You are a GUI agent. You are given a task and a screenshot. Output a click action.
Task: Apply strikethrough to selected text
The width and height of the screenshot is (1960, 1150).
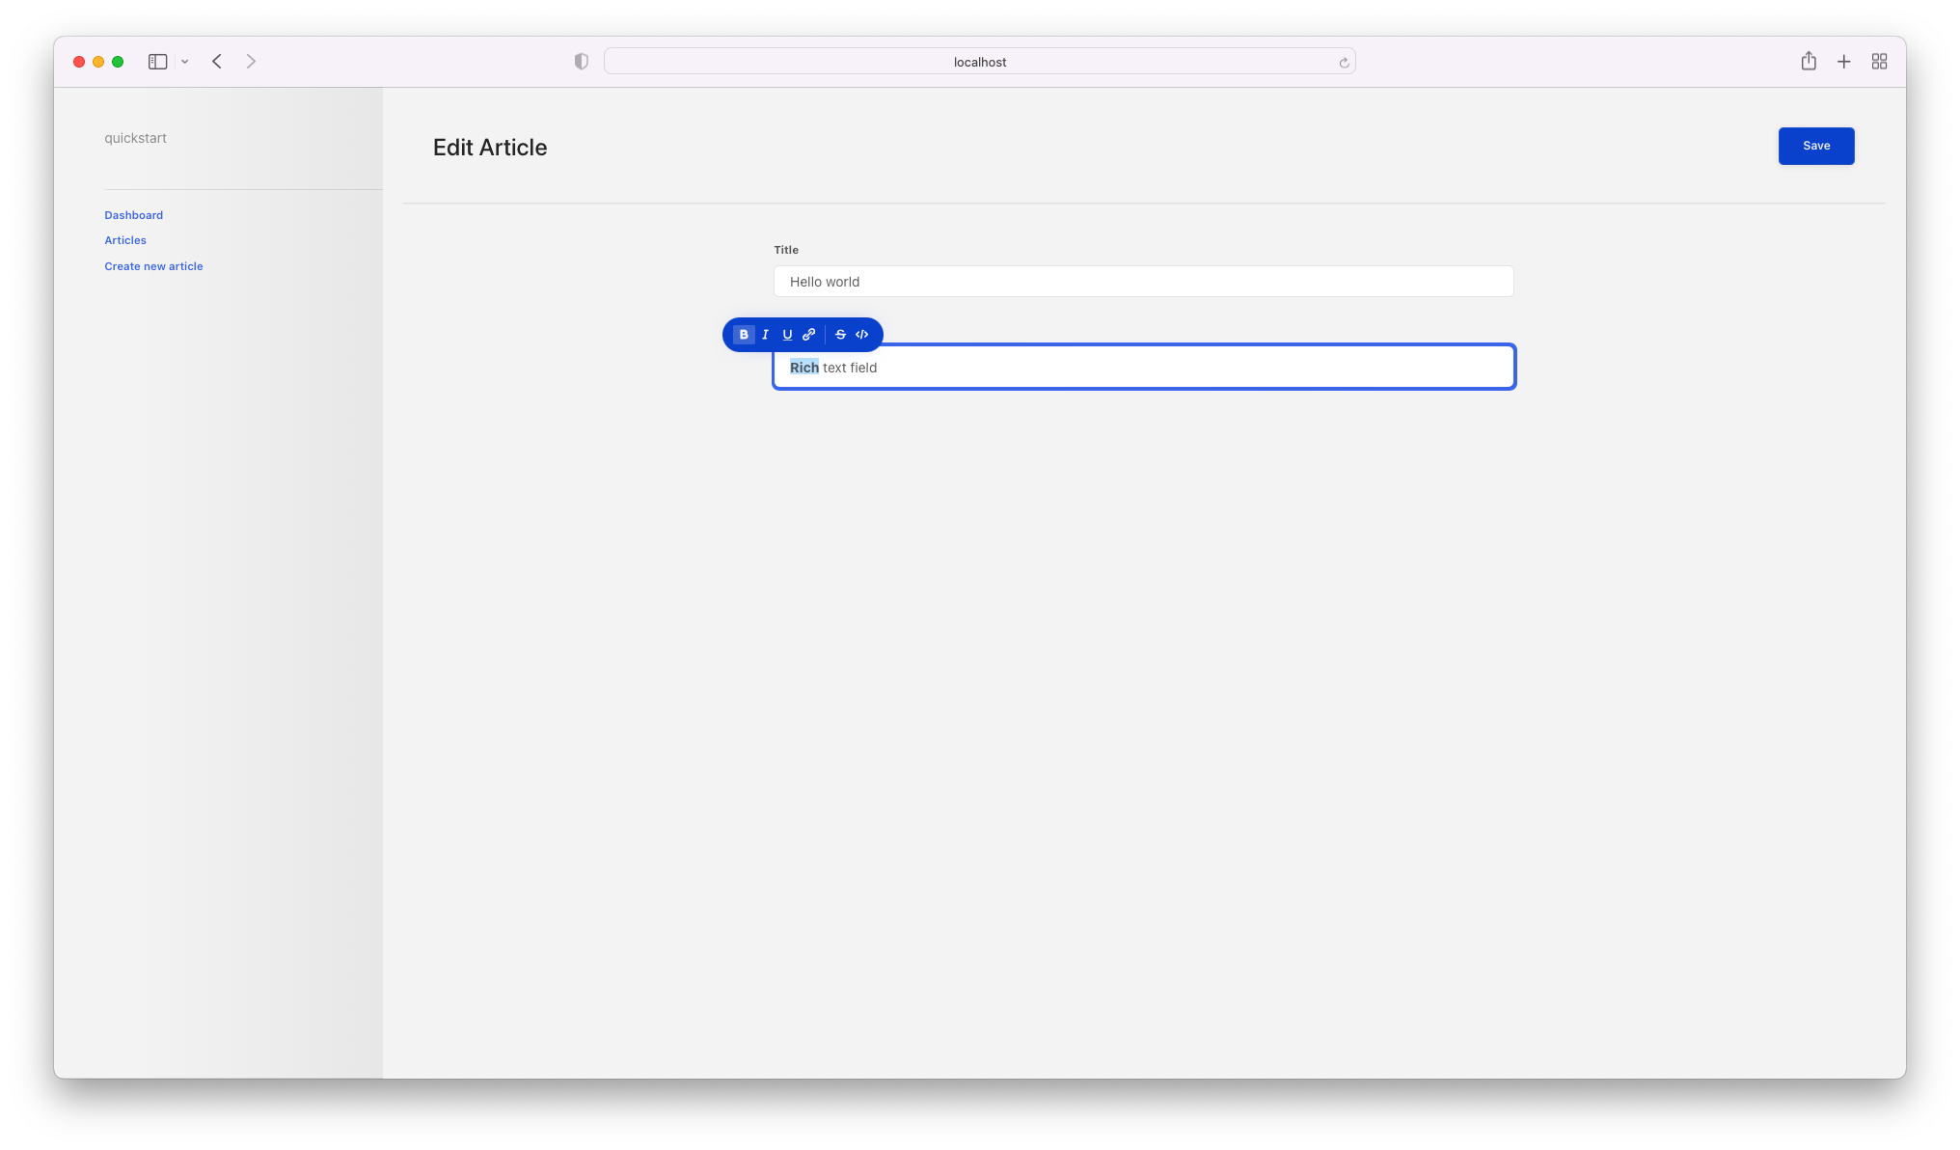point(840,335)
